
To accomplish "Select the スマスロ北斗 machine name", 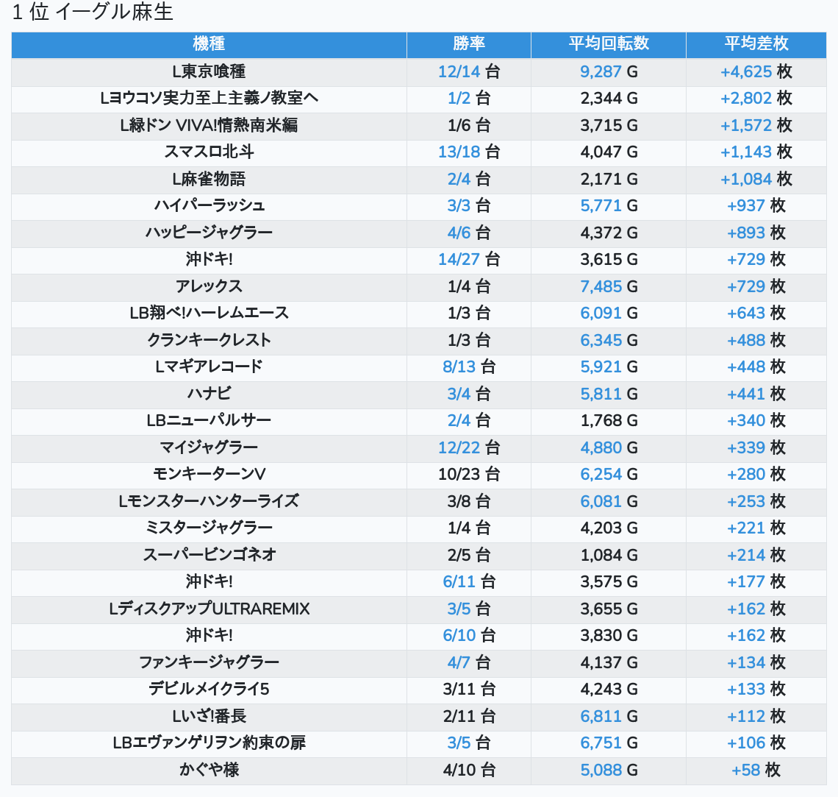I will point(209,152).
